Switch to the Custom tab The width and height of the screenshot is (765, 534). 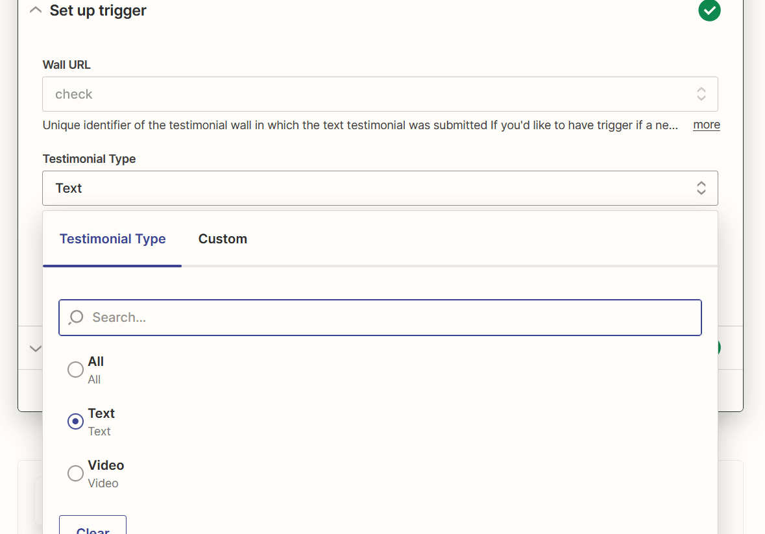pyautogui.click(x=223, y=239)
